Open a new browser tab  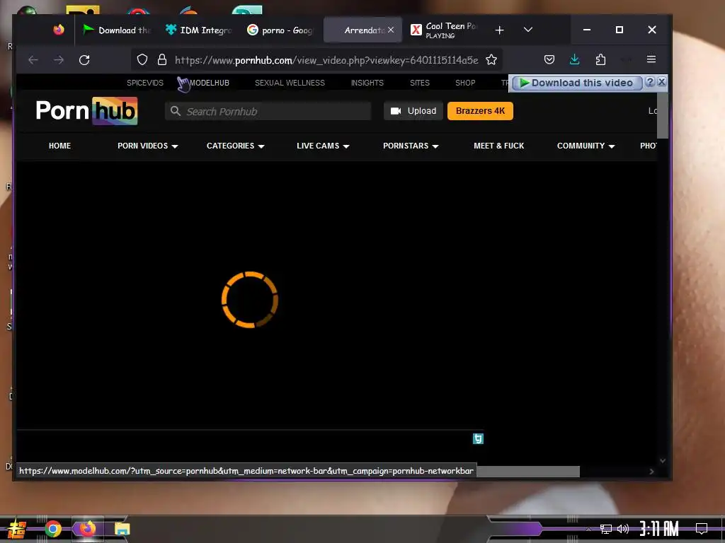click(x=499, y=30)
